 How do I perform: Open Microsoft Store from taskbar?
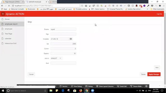point(75,91)
